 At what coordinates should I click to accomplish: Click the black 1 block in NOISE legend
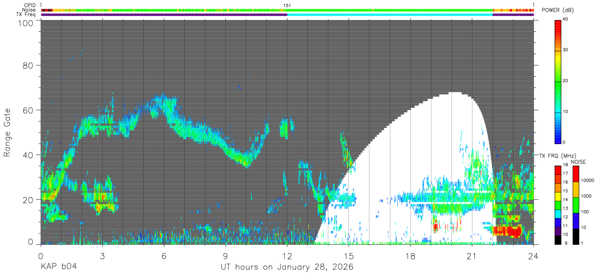pos(576,237)
